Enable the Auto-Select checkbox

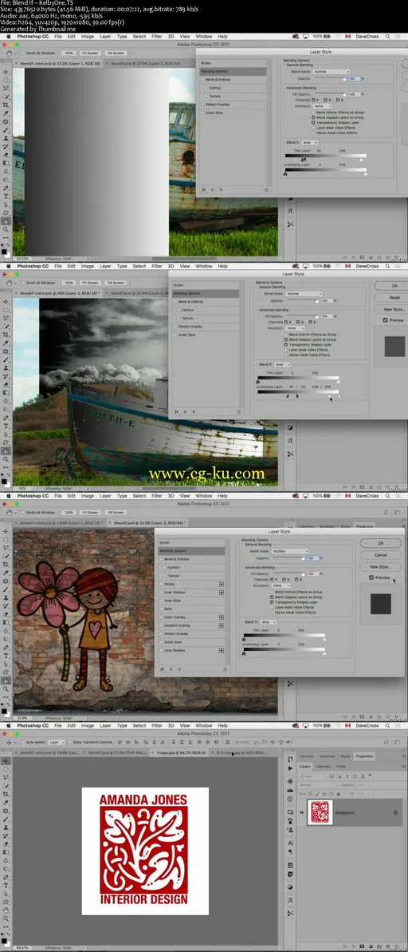(x=22, y=742)
